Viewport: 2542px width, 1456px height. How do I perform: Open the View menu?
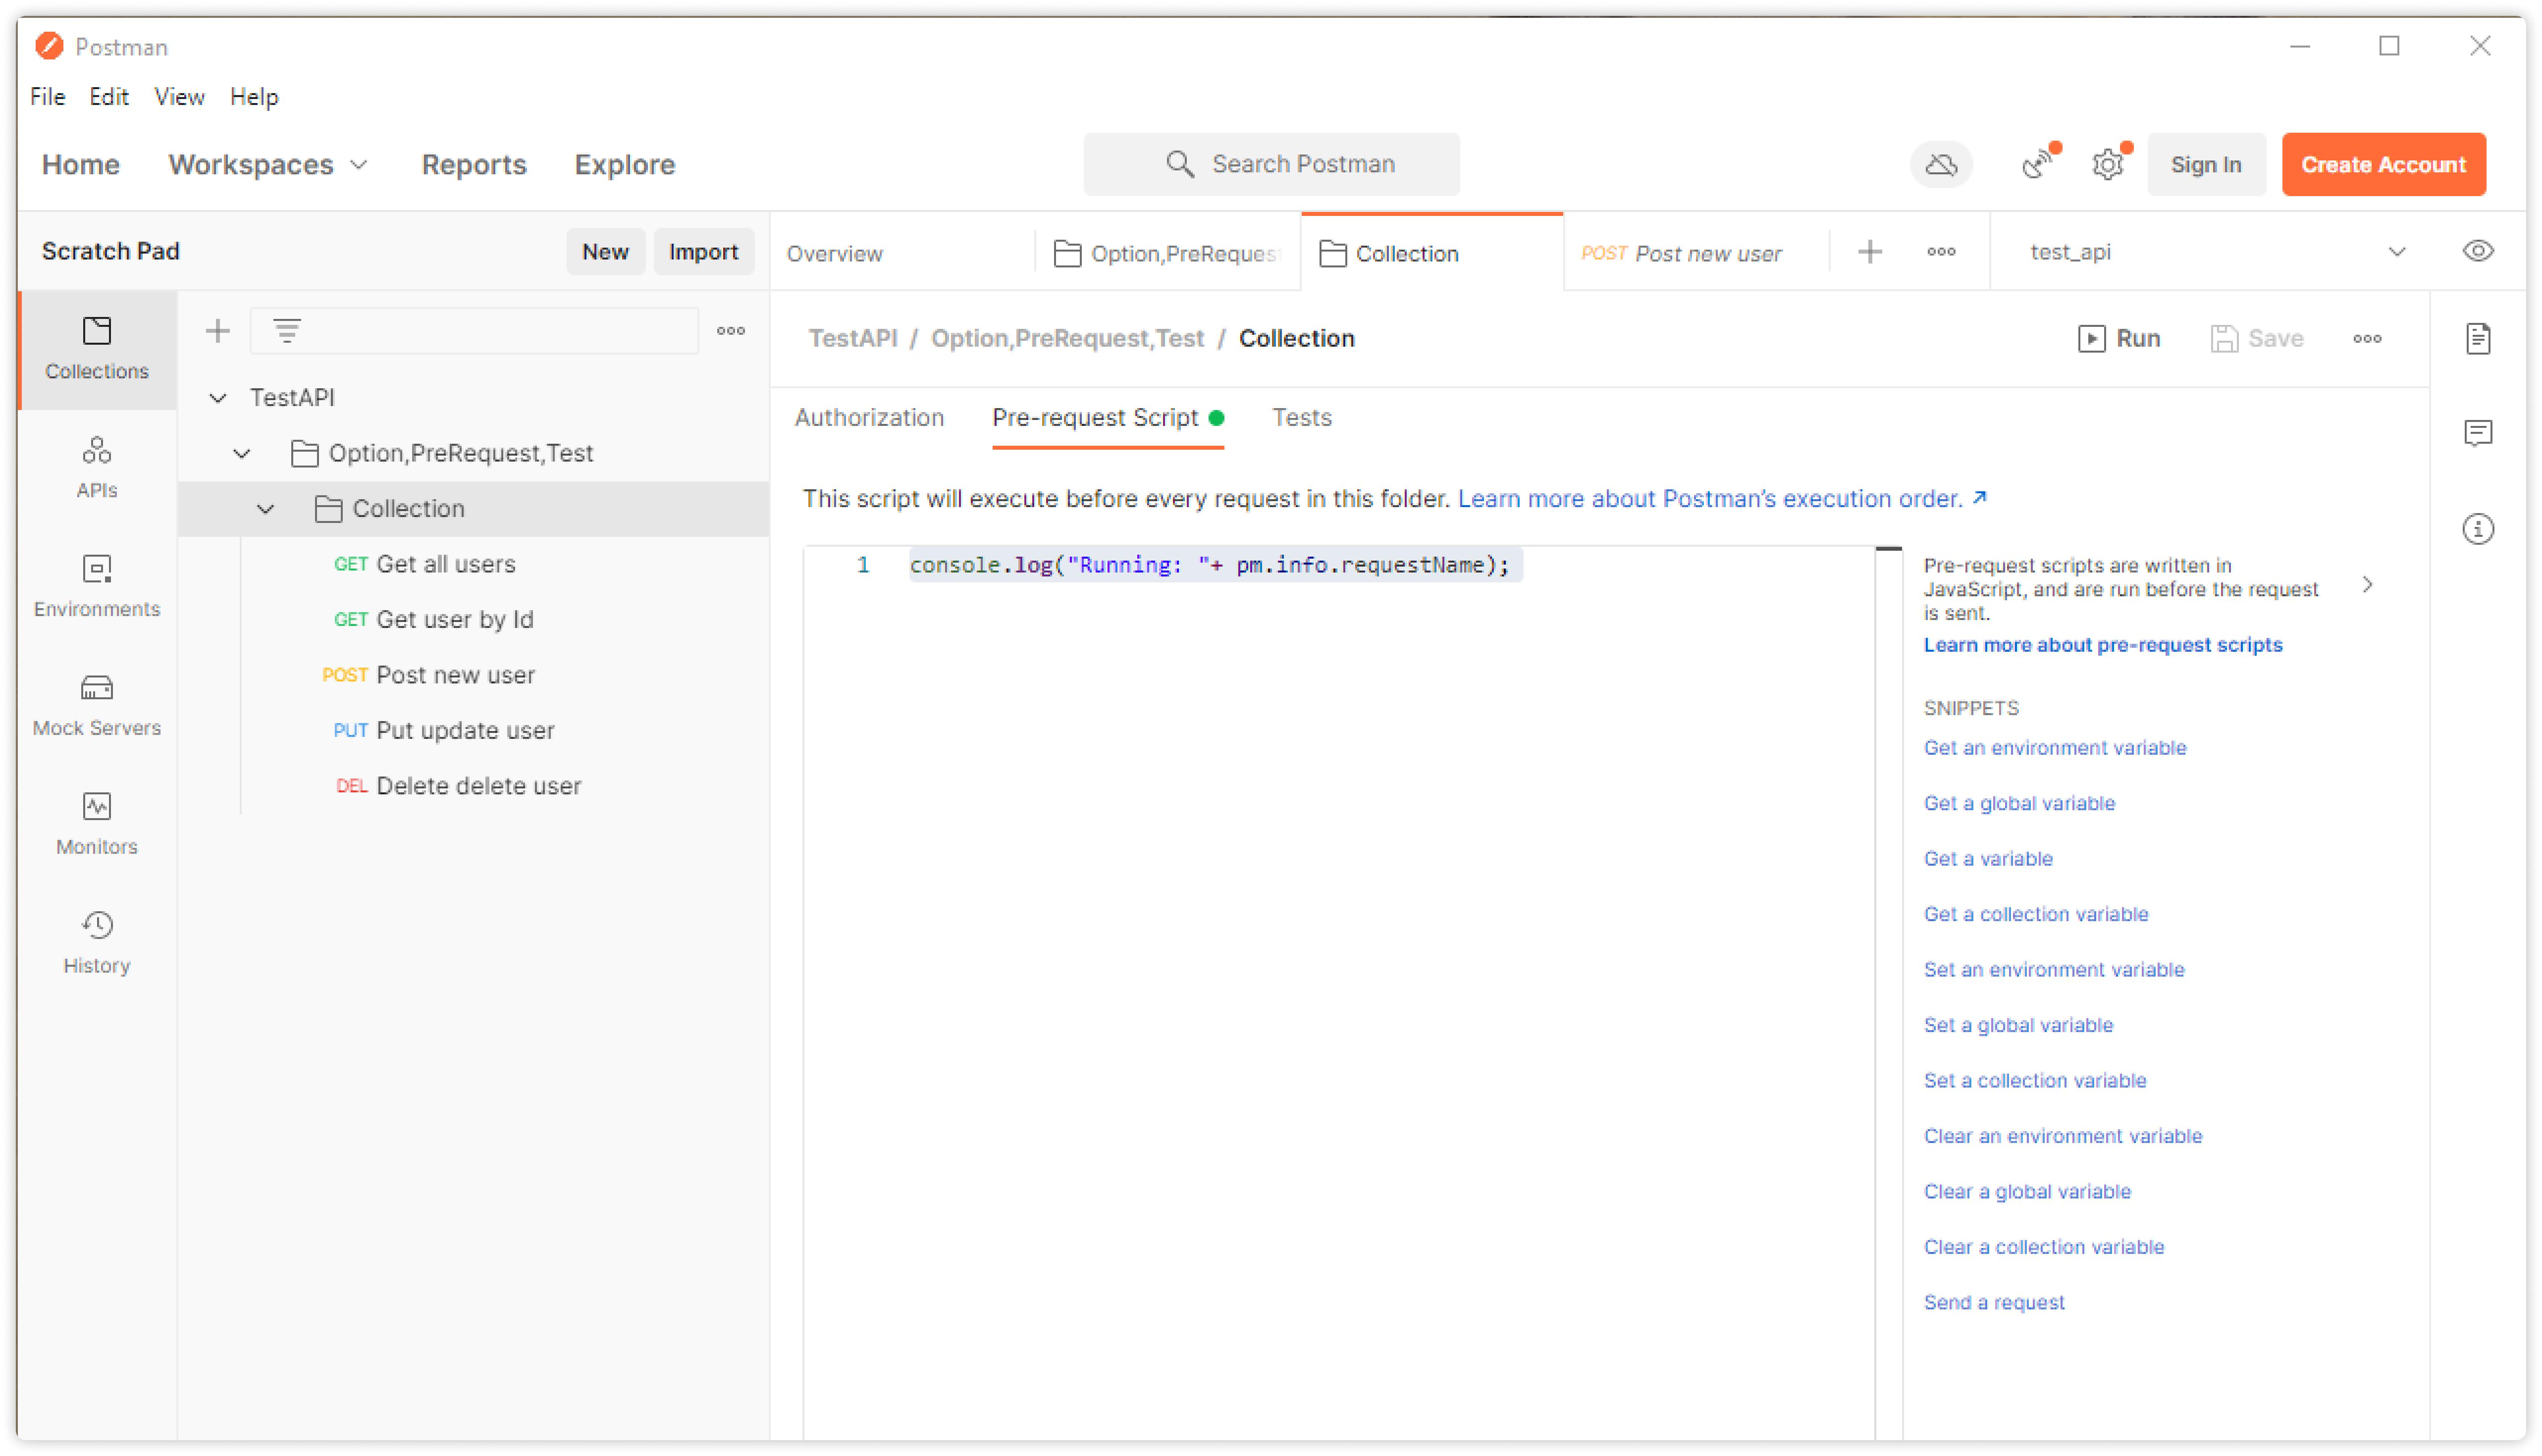(x=179, y=96)
